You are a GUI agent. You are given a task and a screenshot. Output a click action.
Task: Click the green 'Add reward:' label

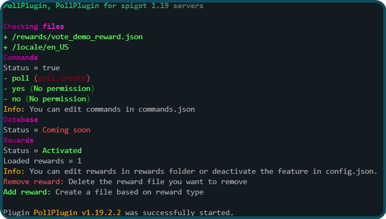click(x=27, y=192)
